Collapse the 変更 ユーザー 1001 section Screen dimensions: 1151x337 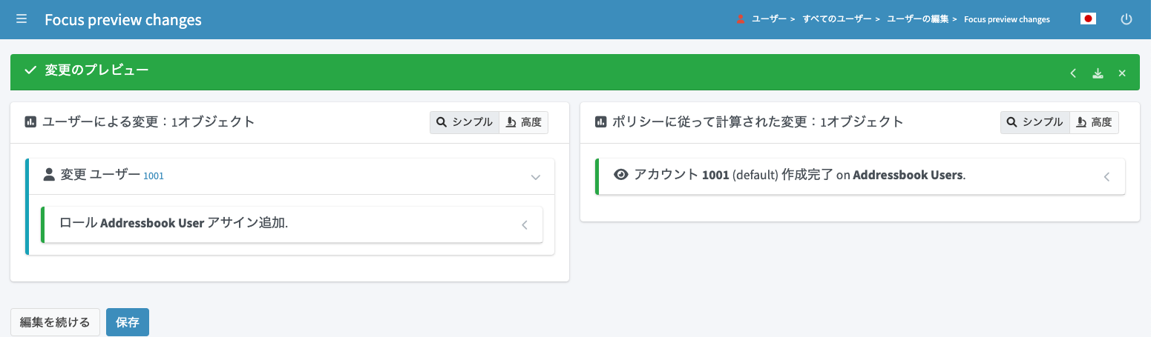[536, 177]
